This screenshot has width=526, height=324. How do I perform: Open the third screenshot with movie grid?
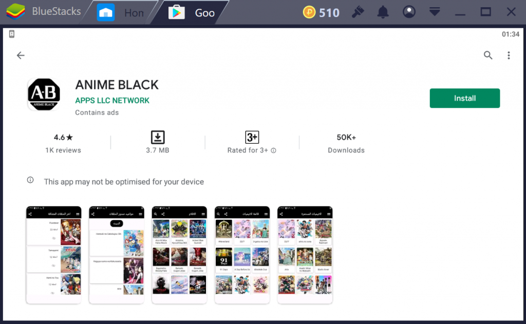[x=179, y=255]
